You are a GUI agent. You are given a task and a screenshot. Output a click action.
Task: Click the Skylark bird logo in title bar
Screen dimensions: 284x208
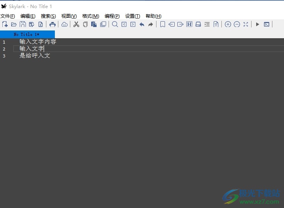[x=4, y=6]
